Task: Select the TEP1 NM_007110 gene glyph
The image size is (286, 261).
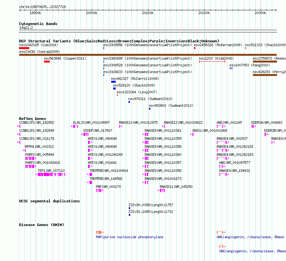Action: (50, 174)
